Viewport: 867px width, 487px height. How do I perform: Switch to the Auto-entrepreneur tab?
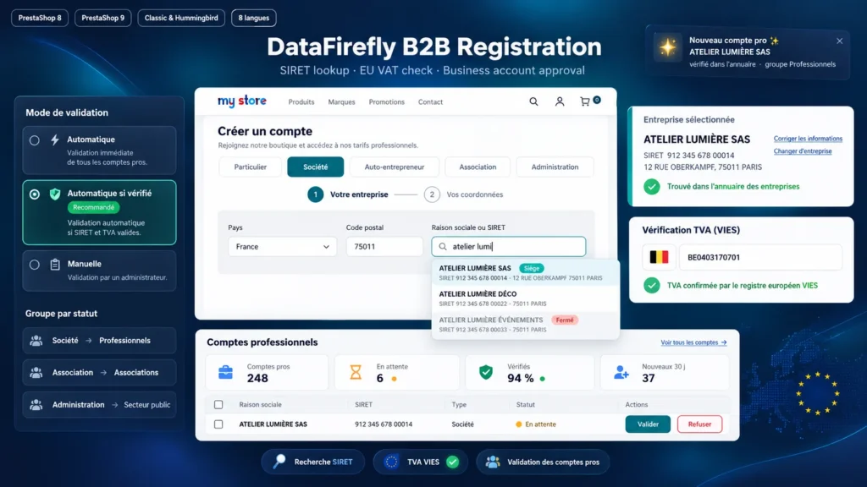[x=395, y=167]
